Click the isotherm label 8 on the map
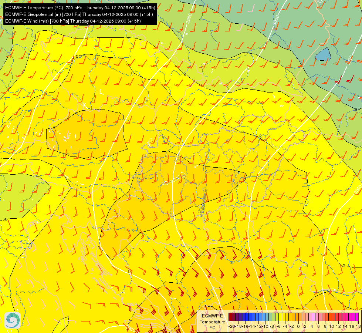Viewport: 362px width, 333px height. pyautogui.click(x=356, y=110)
